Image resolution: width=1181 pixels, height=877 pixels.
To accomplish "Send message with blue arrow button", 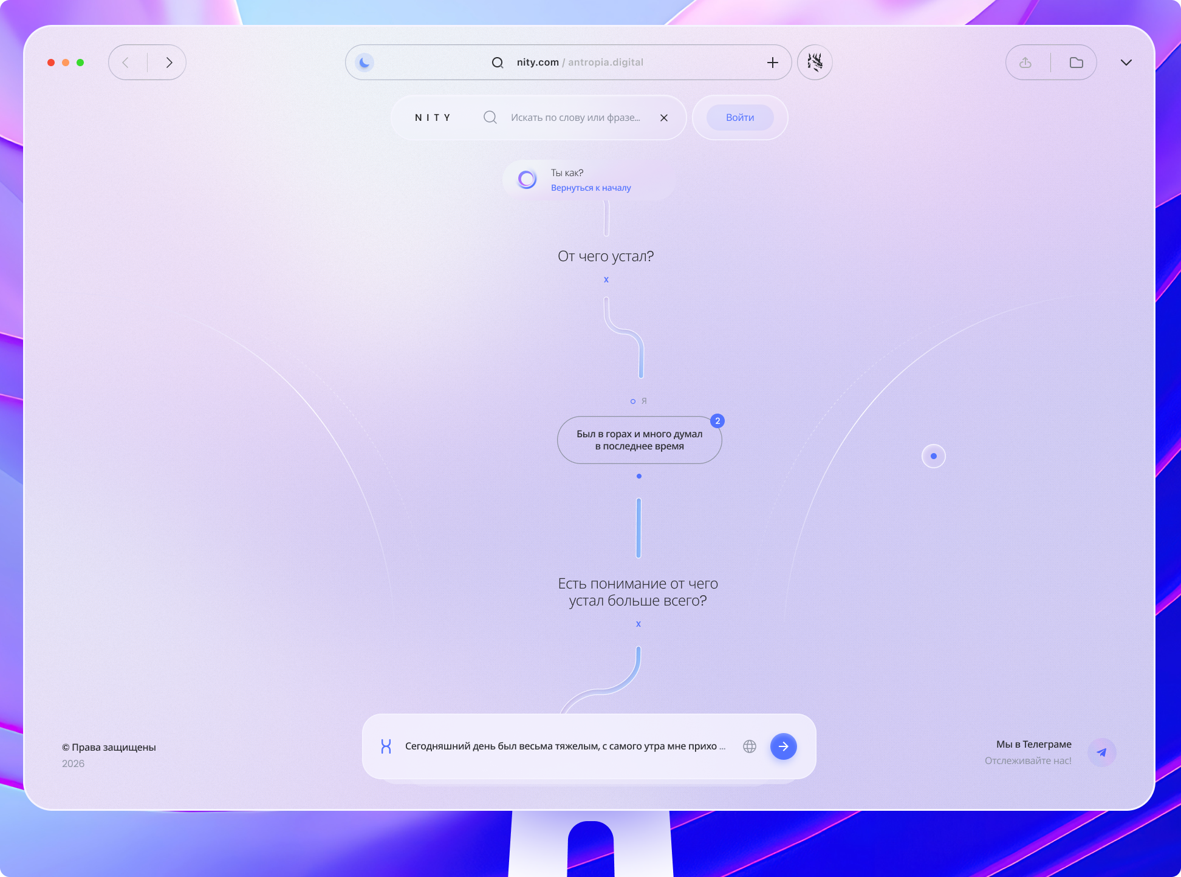I will tap(783, 746).
